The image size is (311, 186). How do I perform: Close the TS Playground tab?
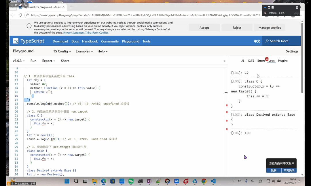pyautogui.click(x=63, y=7)
